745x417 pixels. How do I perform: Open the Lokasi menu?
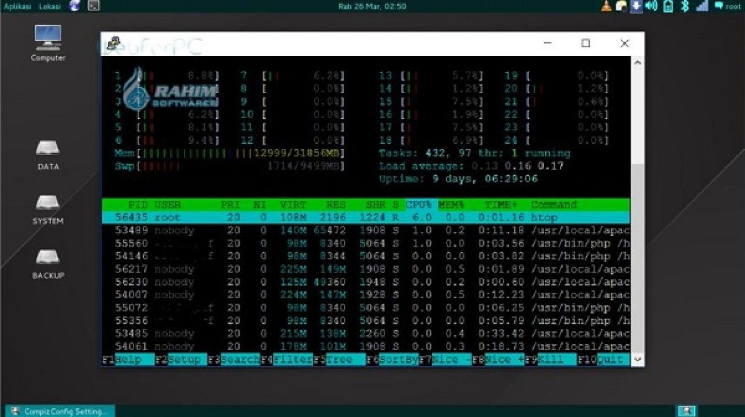tap(49, 6)
